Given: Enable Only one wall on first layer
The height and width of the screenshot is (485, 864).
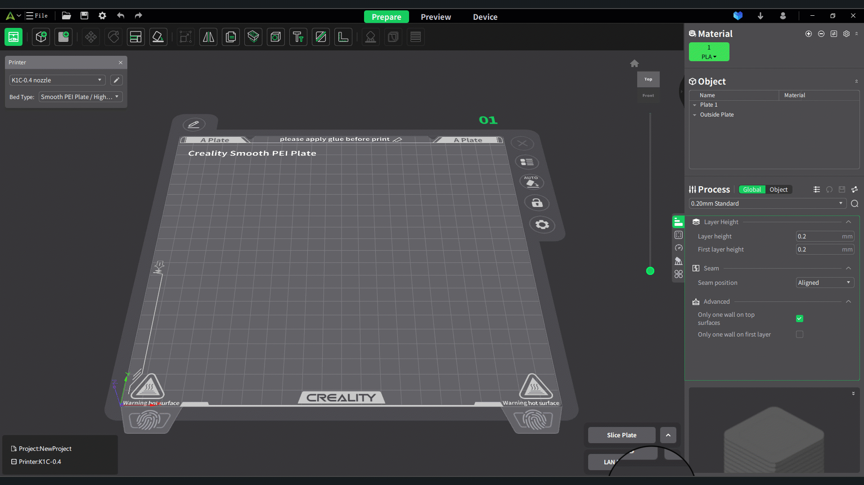Looking at the screenshot, I should (800, 334).
